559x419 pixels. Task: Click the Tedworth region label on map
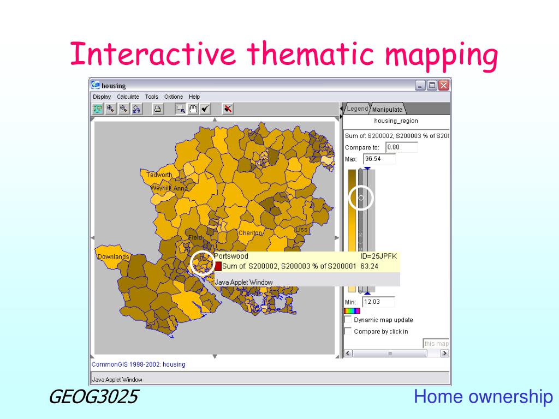click(x=159, y=175)
